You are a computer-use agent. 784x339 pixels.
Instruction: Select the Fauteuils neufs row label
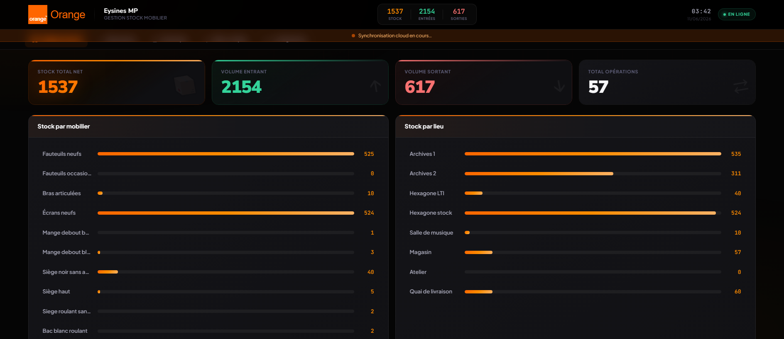pos(62,154)
